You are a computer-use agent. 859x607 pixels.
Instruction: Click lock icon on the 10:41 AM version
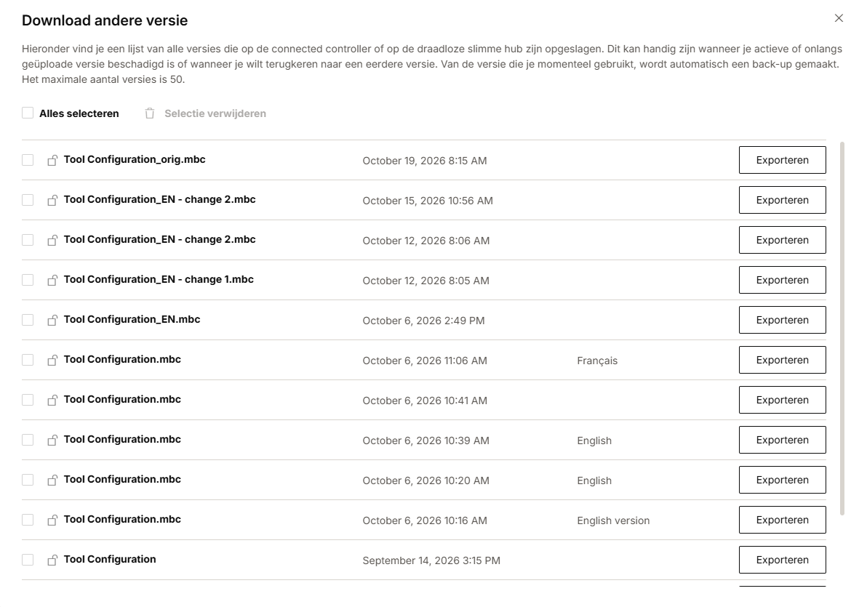point(52,400)
